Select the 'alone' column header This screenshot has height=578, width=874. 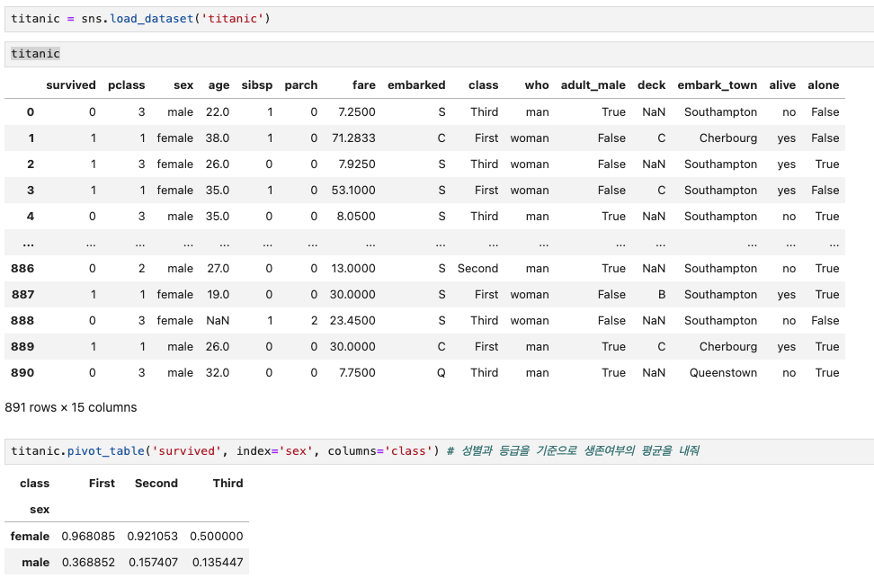coord(824,85)
